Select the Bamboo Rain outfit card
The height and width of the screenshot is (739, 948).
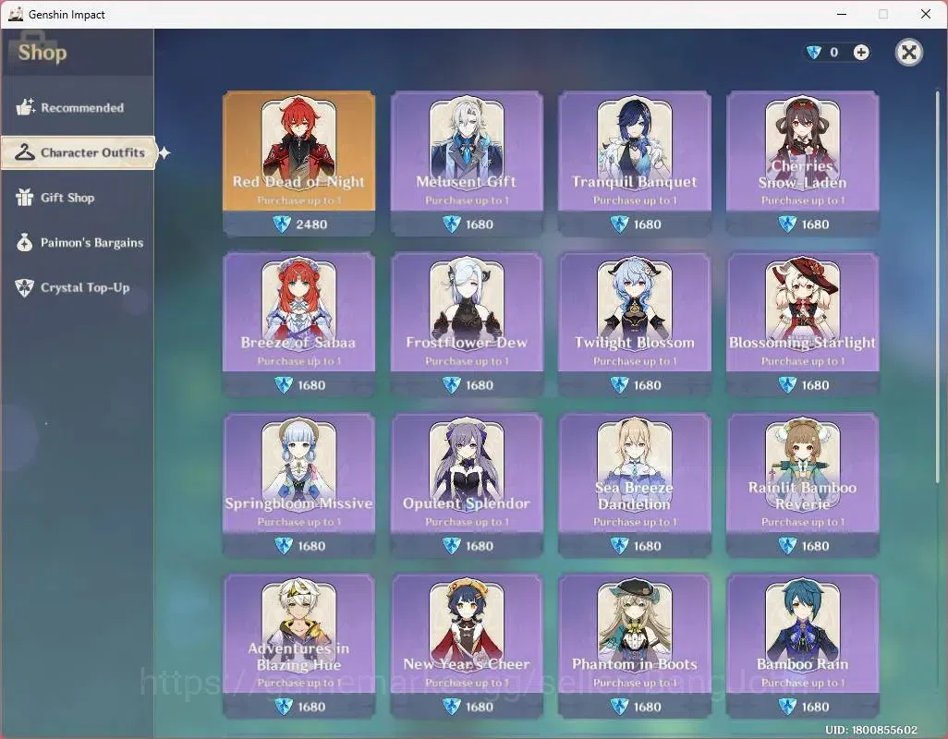802,646
